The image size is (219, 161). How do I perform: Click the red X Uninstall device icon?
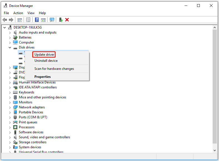click(67, 20)
